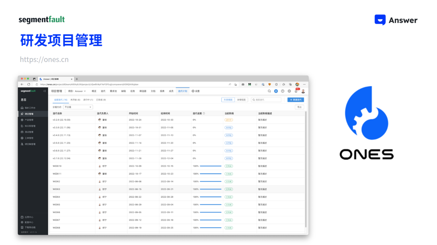Select the 迭代计划 tab
Screen dimensions: 437x245
183,91
